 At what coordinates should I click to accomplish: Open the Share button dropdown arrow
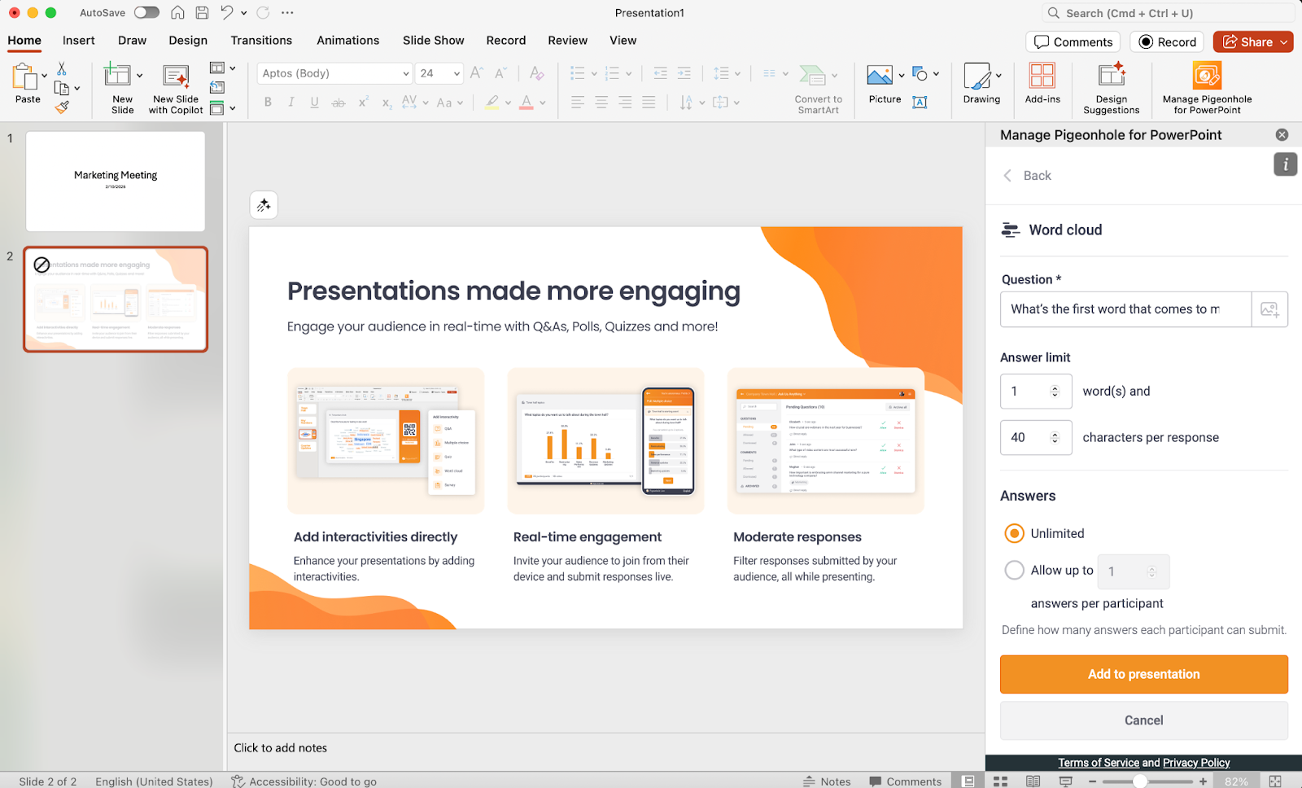coord(1284,42)
